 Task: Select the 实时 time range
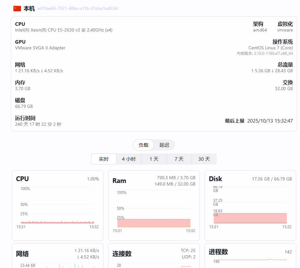point(104,159)
